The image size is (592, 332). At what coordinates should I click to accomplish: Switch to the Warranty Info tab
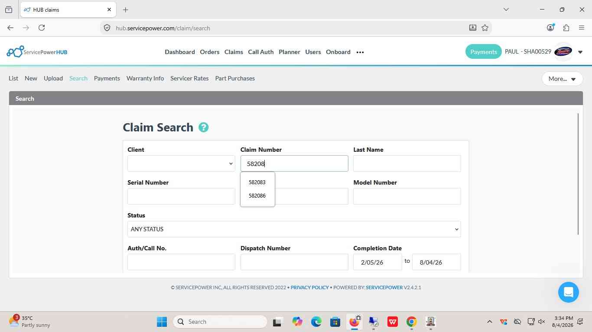(145, 78)
